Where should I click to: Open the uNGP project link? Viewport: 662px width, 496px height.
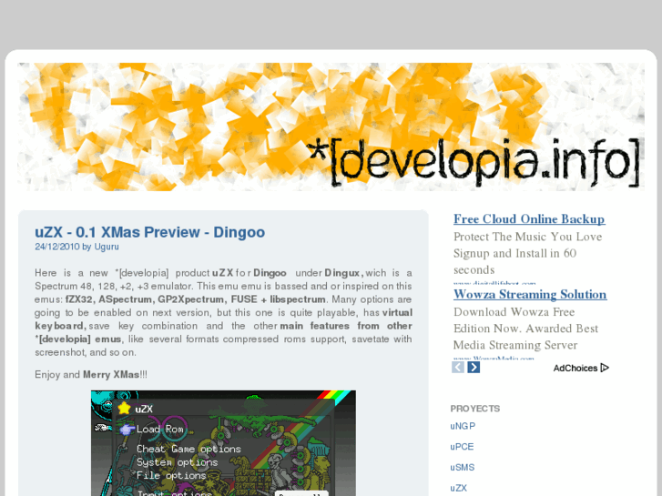[463, 426]
